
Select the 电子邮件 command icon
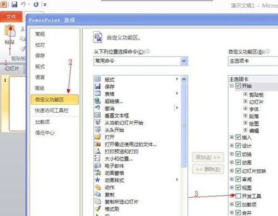pyautogui.click(x=97, y=165)
